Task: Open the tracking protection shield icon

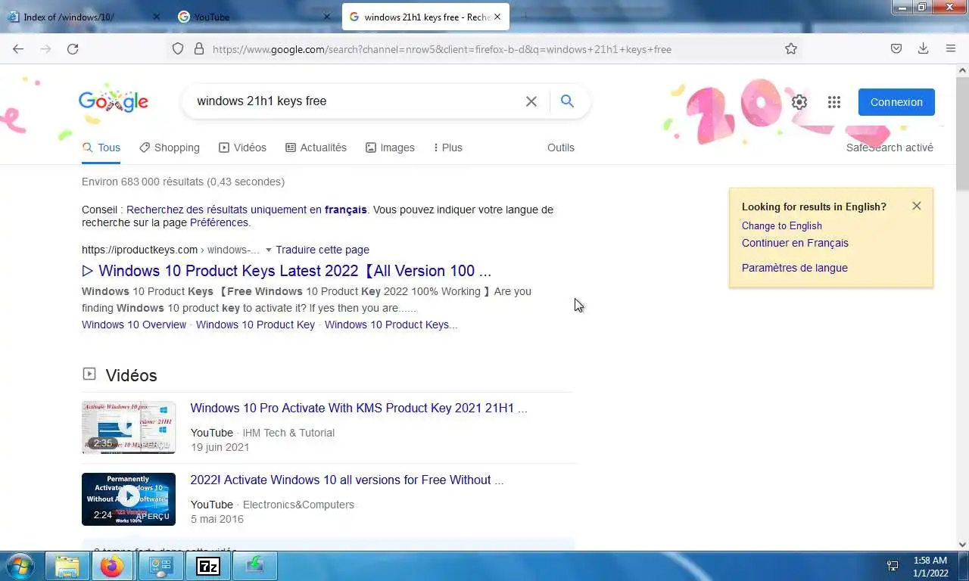Action: point(178,48)
